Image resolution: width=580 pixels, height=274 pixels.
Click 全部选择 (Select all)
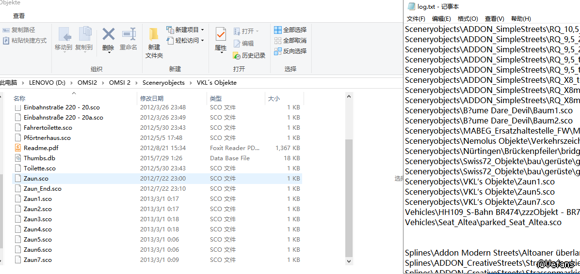290,30
